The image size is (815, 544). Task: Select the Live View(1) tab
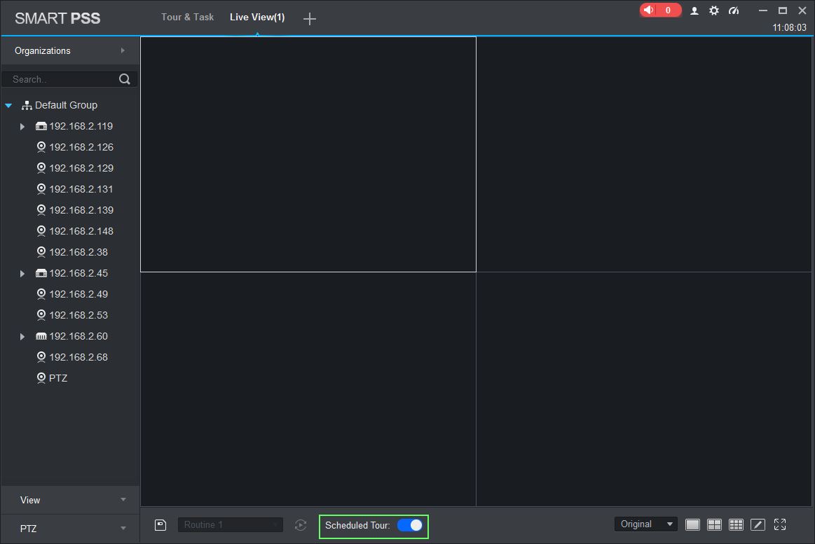tap(257, 17)
